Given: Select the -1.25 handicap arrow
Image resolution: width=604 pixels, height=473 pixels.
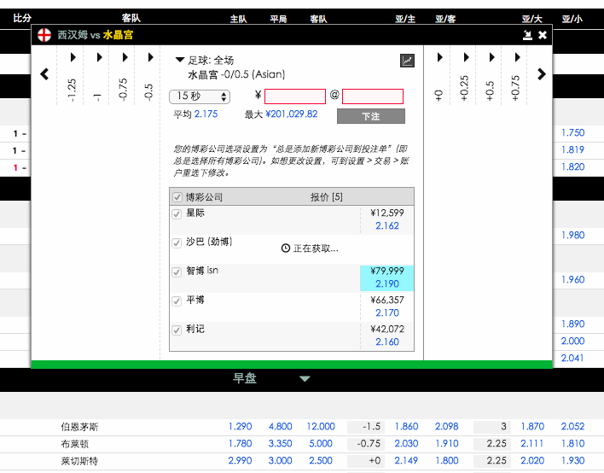Looking at the screenshot, I should tap(73, 57).
